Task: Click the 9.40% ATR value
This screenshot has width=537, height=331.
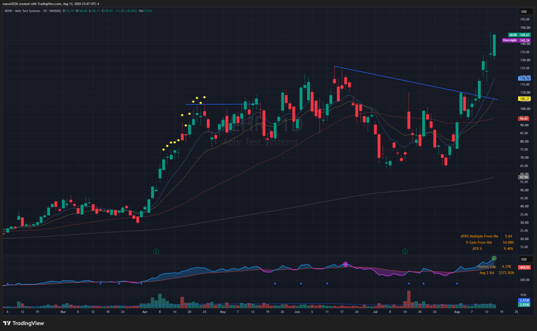Action: click(508, 249)
